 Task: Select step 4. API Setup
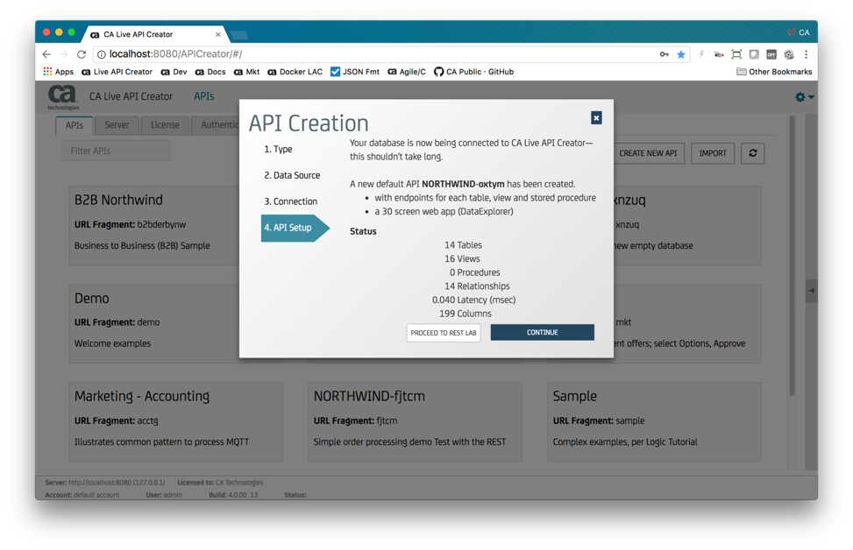pyautogui.click(x=295, y=228)
